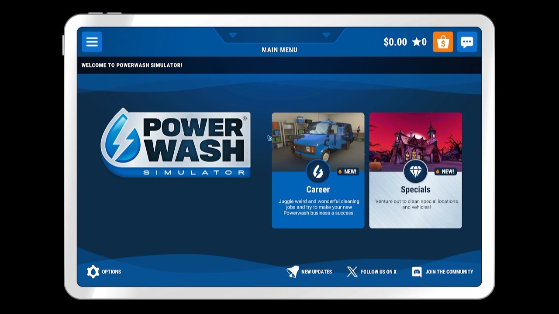
Task: Click the Specials diamond icon
Action: coord(415,171)
